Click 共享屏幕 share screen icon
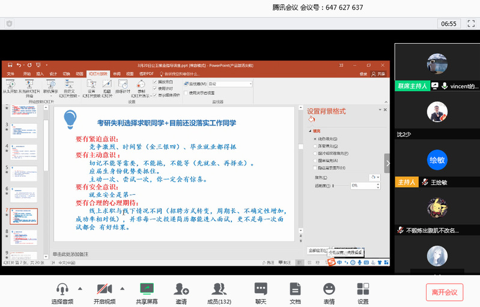Viewport: 480px width, 307px height. coord(147,288)
